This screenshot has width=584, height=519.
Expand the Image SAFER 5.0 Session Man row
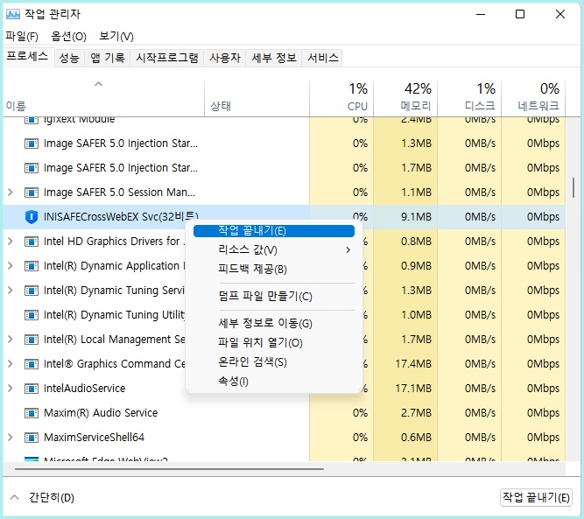(x=11, y=193)
